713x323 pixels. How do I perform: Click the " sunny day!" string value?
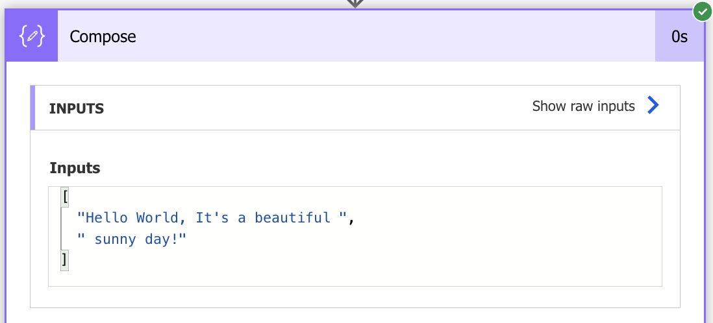coord(132,239)
